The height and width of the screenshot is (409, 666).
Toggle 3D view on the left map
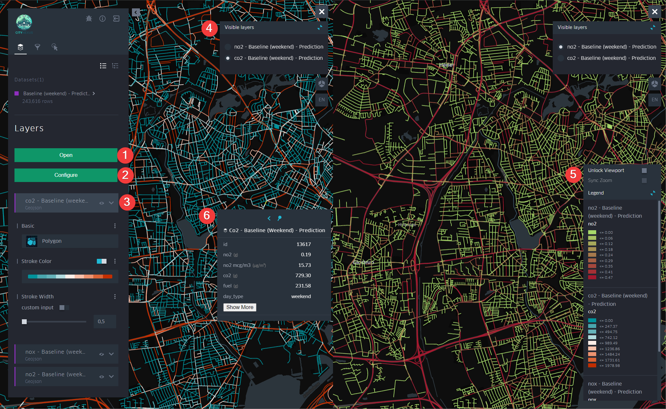pos(322,84)
